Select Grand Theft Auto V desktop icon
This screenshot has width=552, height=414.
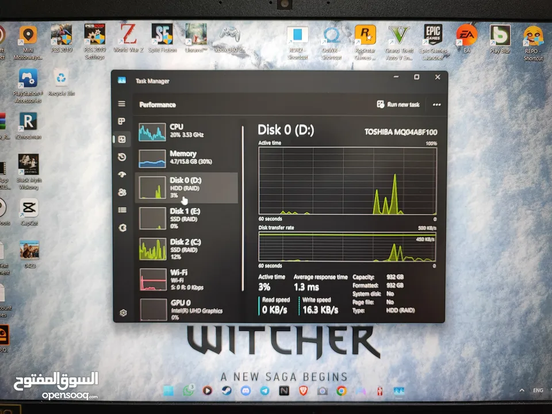tap(399, 43)
